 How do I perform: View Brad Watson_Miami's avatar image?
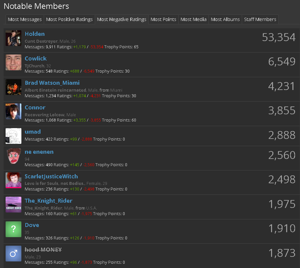[x=13, y=87]
